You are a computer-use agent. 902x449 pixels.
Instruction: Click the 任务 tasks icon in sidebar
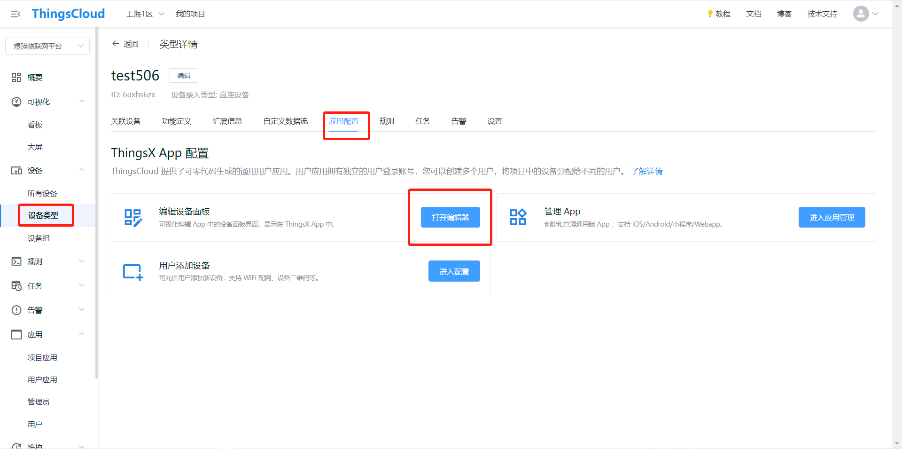click(16, 286)
